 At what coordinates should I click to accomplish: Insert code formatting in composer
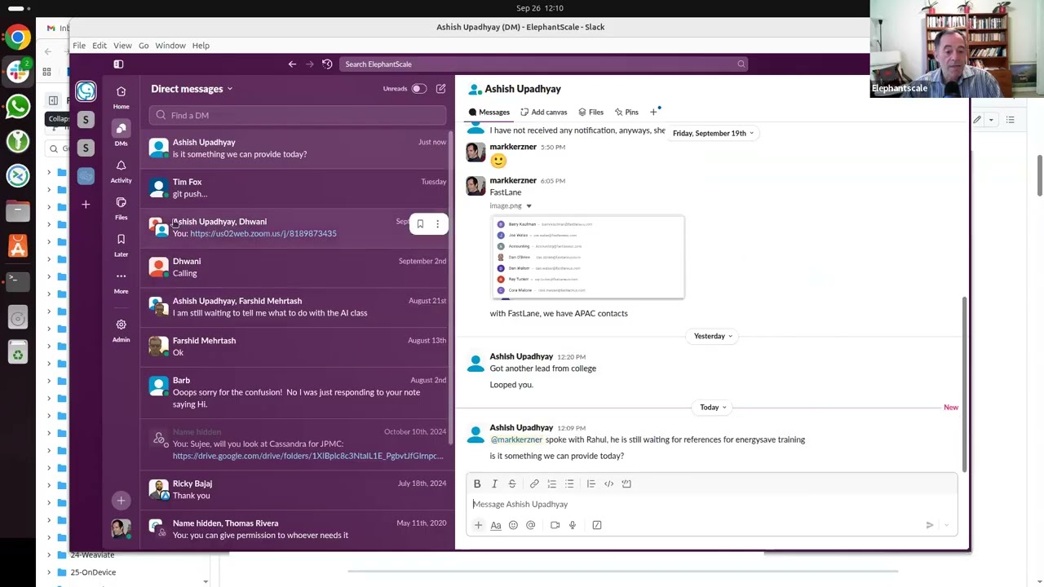tap(608, 483)
